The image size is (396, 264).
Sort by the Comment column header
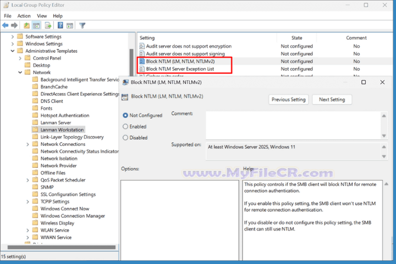point(356,37)
